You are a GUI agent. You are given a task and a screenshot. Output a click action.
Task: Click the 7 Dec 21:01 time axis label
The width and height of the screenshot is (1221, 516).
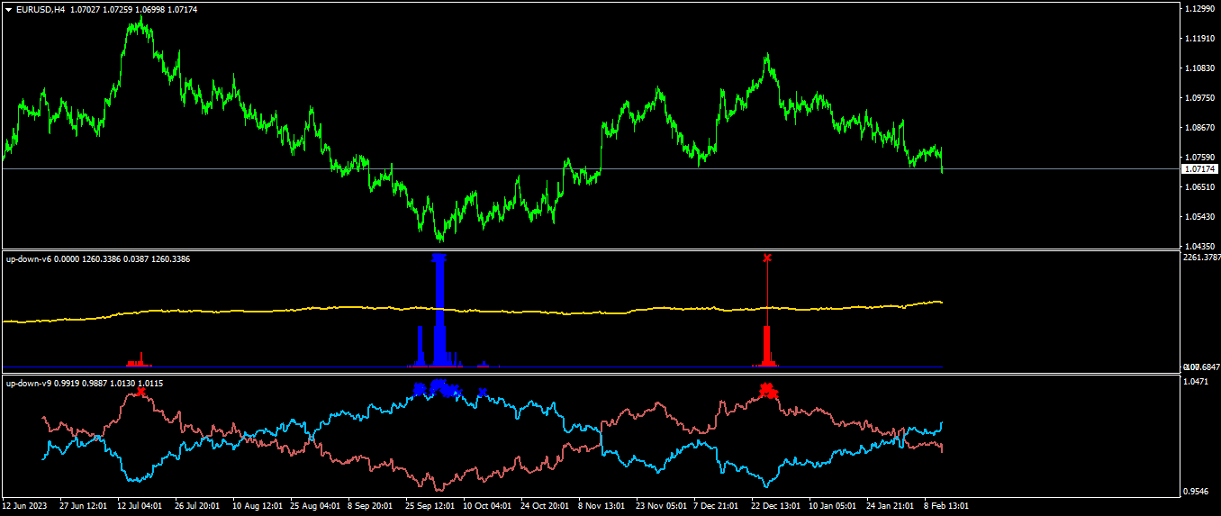[718, 506]
